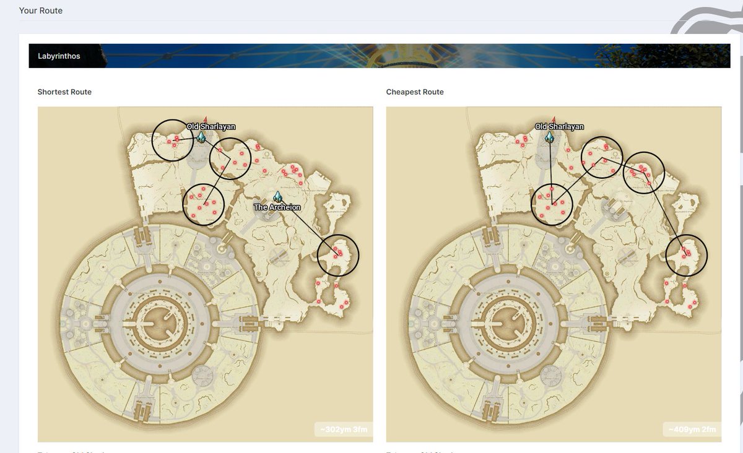Click 'Old Sharlayan' text label on Cheapest Route map
Image resolution: width=743 pixels, height=453 pixels.
pyautogui.click(x=560, y=126)
